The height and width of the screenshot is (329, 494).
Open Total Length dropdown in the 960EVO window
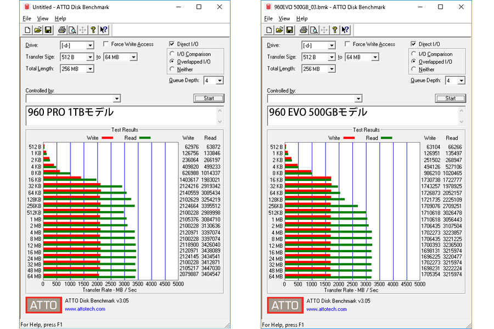(331, 69)
